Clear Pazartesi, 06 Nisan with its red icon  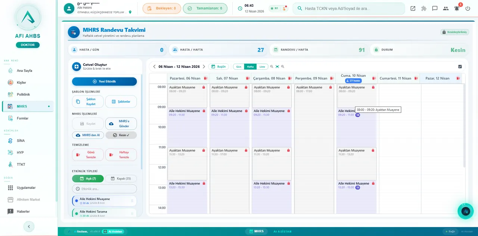[x=205, y=79]
